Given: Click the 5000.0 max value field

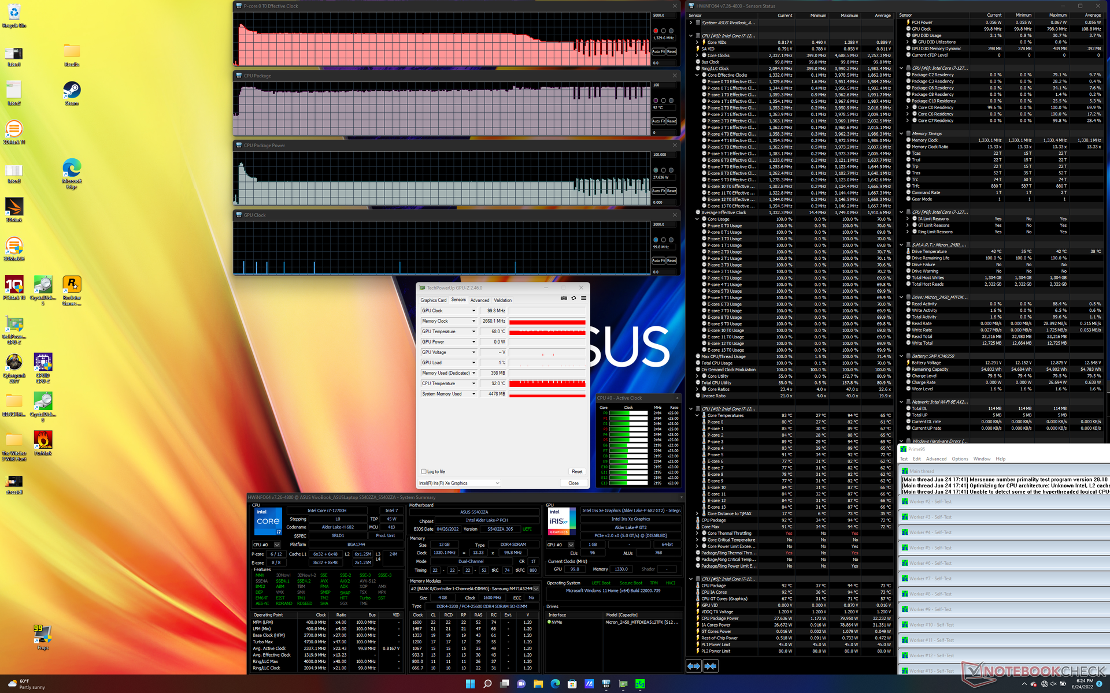Looking at the screenshot, I should (x=664, y=16).
